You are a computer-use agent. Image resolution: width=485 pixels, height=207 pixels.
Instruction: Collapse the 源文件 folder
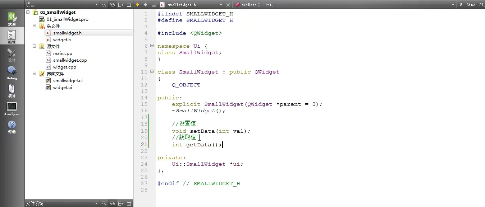pyautogui.click(x=35, y=46)
